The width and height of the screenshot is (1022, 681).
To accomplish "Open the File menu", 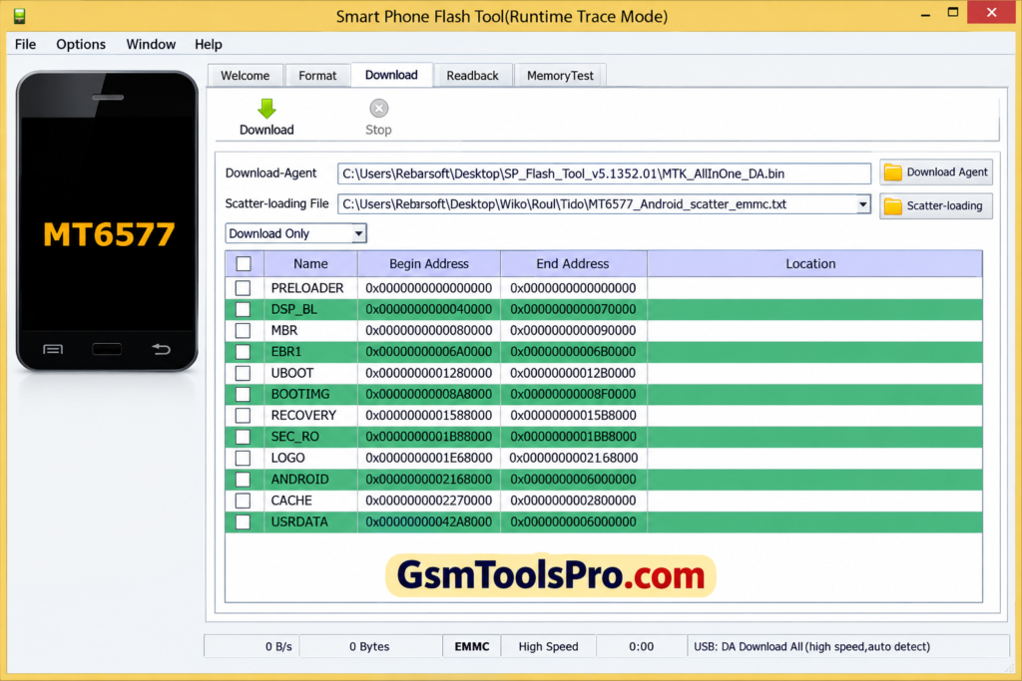I will 25,44.
